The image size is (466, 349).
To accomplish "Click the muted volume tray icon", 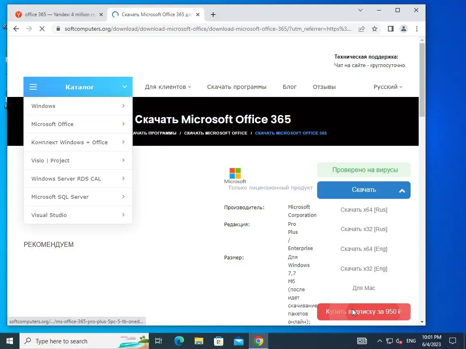I will [x=399, y=341].
